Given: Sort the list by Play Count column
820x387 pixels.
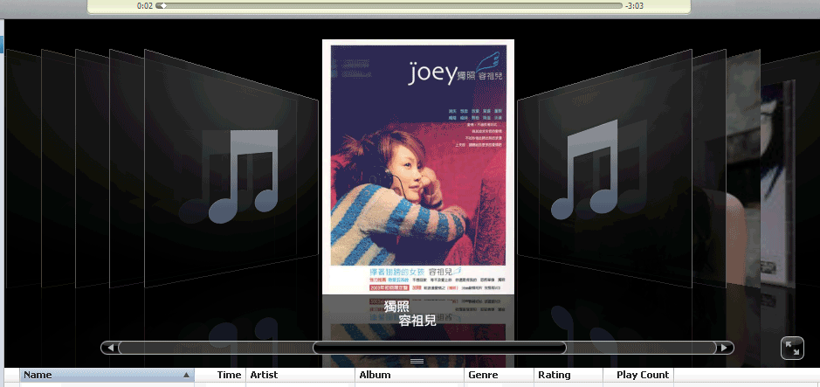Looking at the screenshot, I should point(638,375).
